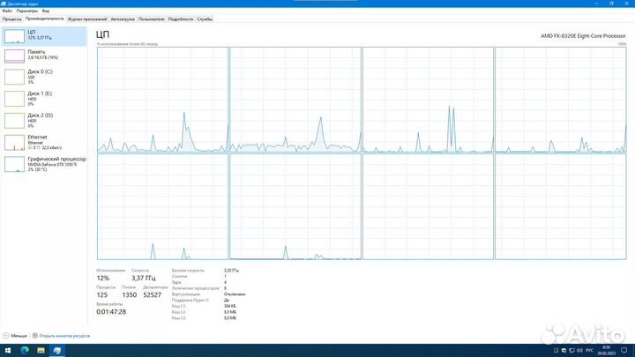This screenshot has width=635, height=357.
Task: Select the Память sidebar item
Action: (x=44, y=56)
